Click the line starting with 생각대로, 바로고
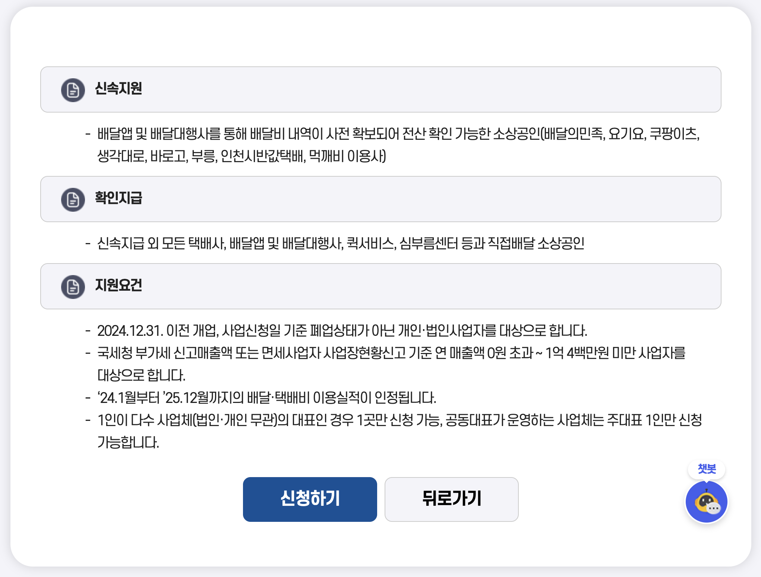 241,156
